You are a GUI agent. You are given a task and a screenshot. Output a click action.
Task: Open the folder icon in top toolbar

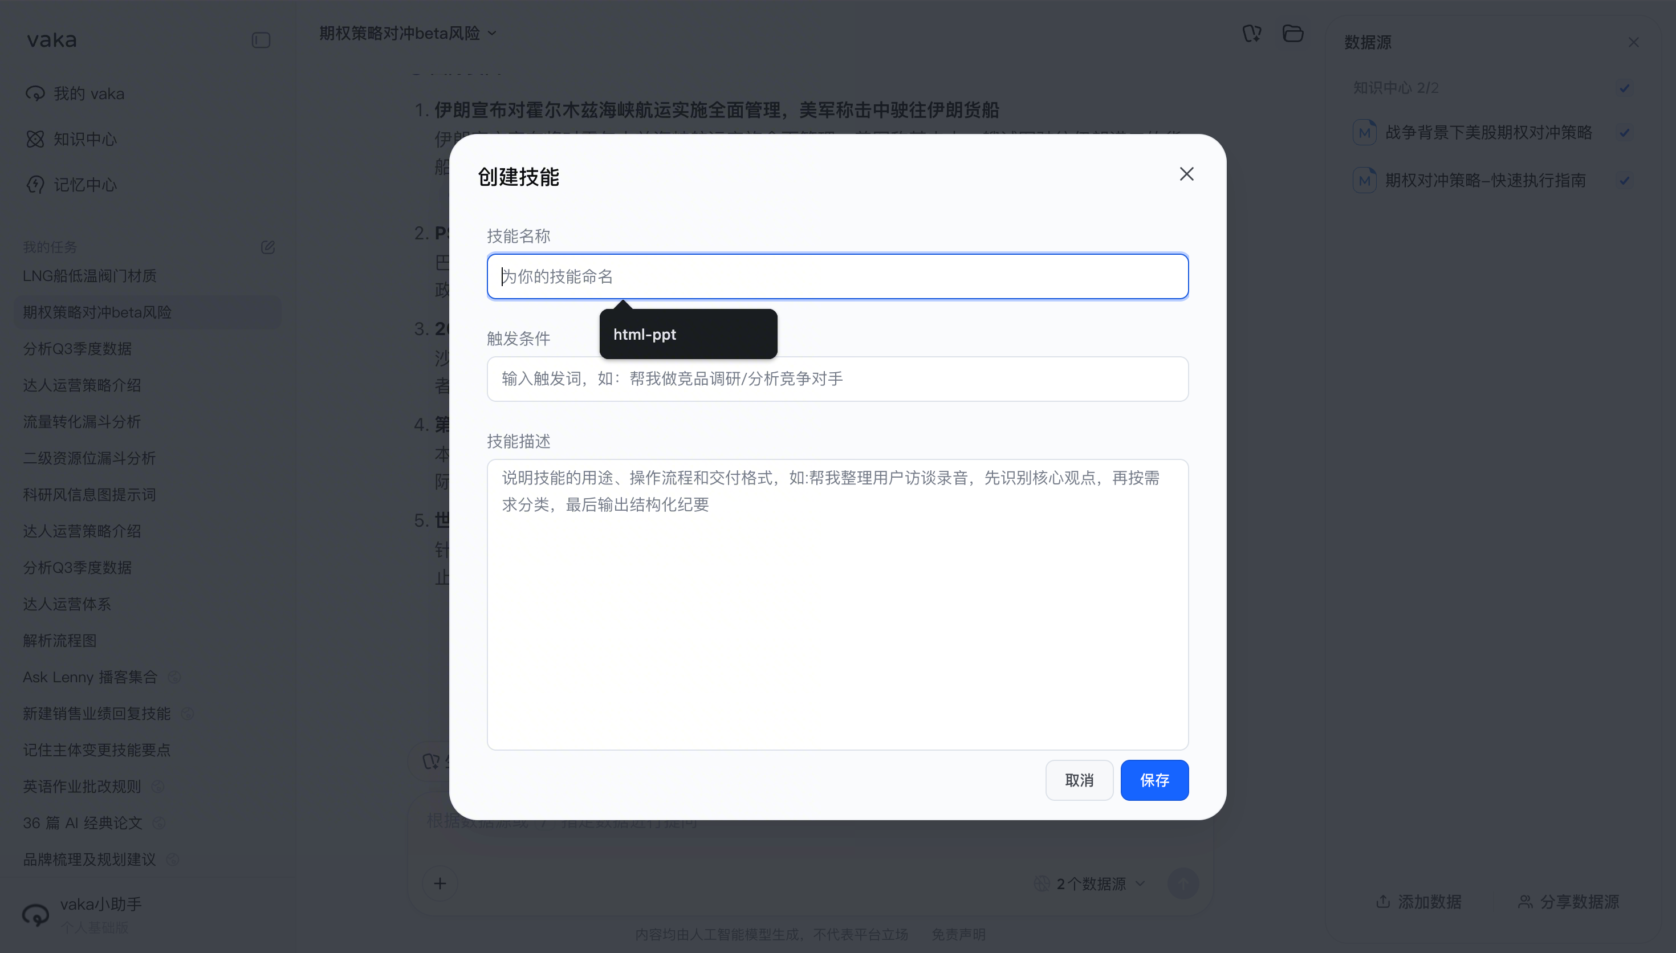click(x=1292, y=34)
